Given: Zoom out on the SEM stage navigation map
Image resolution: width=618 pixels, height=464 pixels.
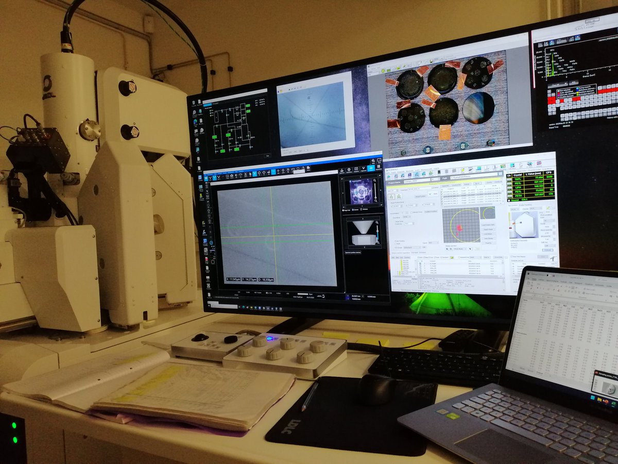Looking at the screenshot, I should [376, 201].
